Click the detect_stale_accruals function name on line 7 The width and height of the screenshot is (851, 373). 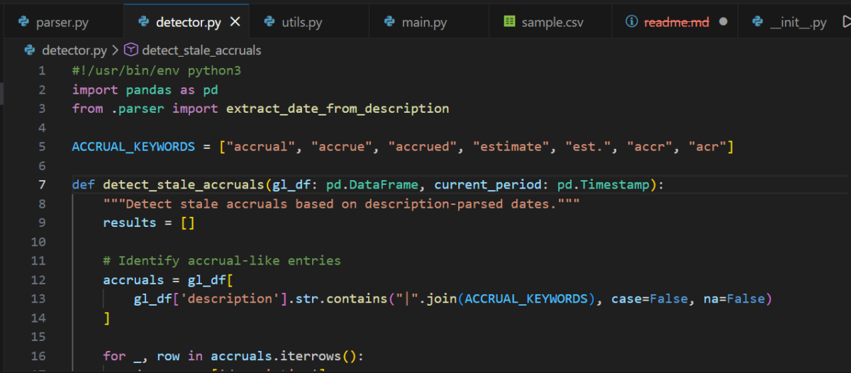click(x=184, y=184)
